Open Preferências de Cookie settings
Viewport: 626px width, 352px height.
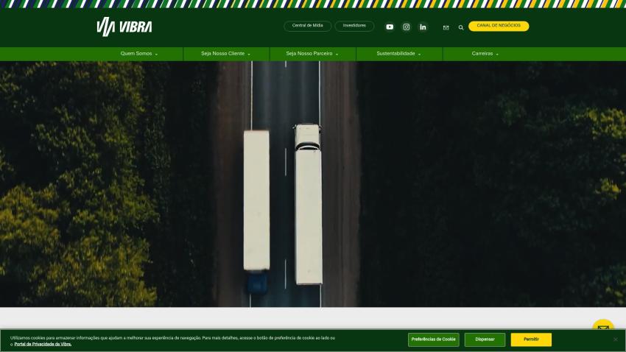click(434, 339)
